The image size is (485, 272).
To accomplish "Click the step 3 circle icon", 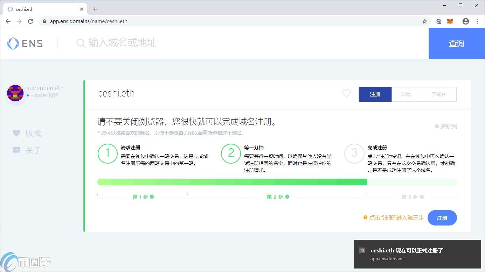I will pos(354,153).
